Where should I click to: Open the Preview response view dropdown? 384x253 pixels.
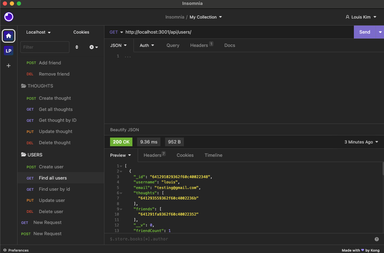click(121, 155)
